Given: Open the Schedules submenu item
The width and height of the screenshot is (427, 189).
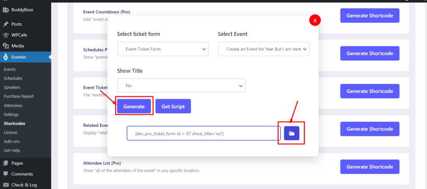Looking at the screenshot, I should [x=13, y=78].
